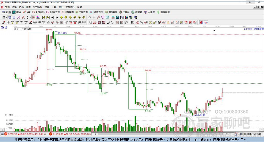Open the T四方形 tool
This screenshot has width=264, height=142.
82,12
